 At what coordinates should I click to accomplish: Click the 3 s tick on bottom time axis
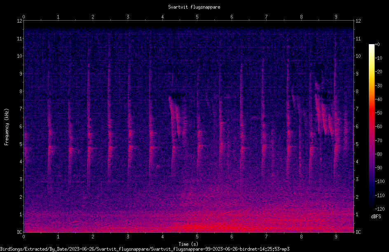tap(128, 237)
